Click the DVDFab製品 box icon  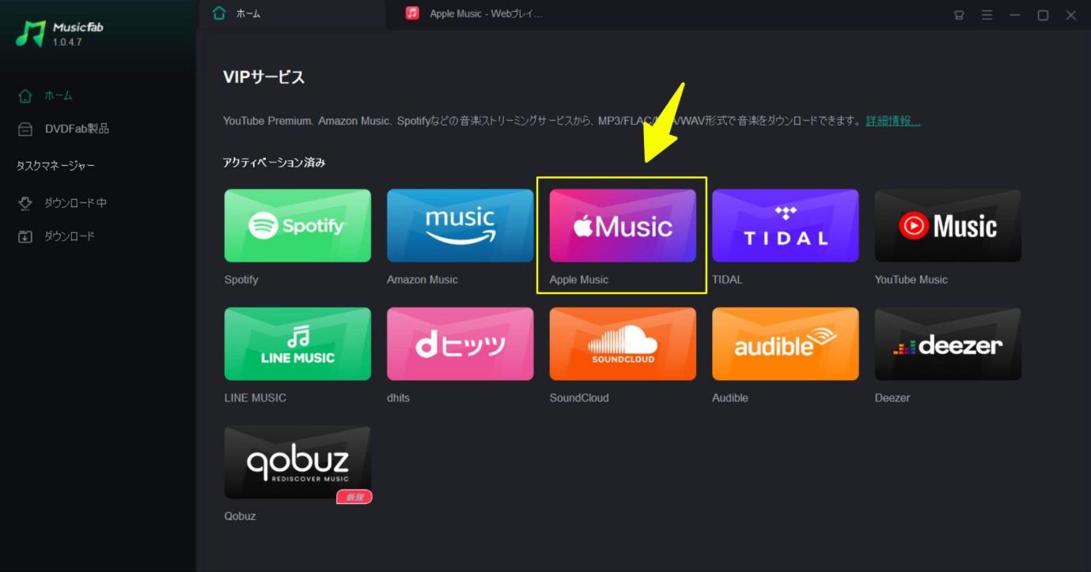(x=25, y=129)
